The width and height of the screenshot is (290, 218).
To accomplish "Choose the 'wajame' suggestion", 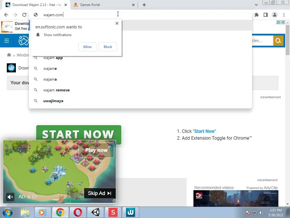I will coord(140,69).
